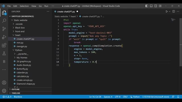Run the Python file with the play button
182x102 pixels.
click(x=167, y=11)
